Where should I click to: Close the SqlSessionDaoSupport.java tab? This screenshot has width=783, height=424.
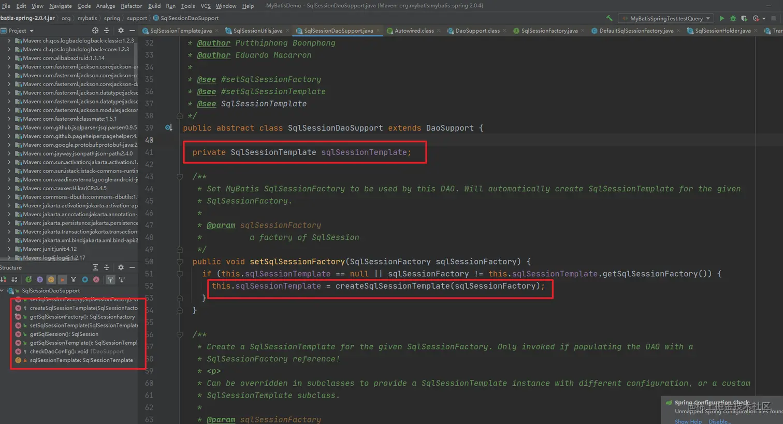[x=379, y=31]
